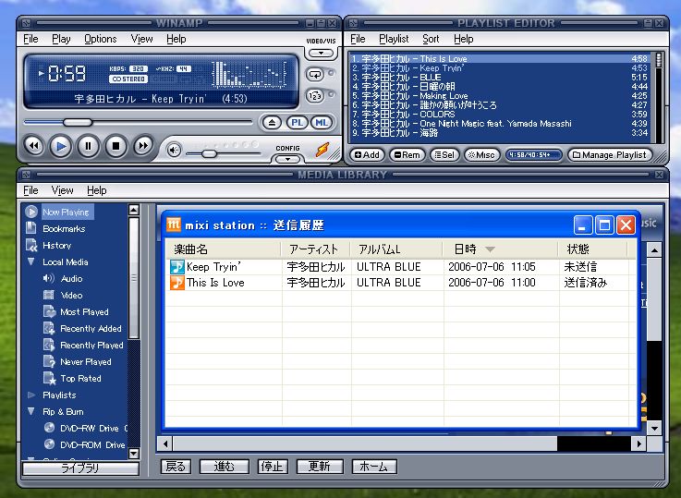
Task: Open History in Media Library tree
Action: [x=57, y=246]
